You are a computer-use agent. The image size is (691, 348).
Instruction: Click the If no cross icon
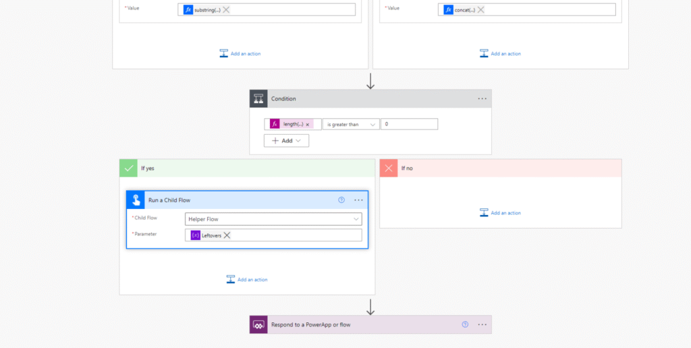coord(389,169)
